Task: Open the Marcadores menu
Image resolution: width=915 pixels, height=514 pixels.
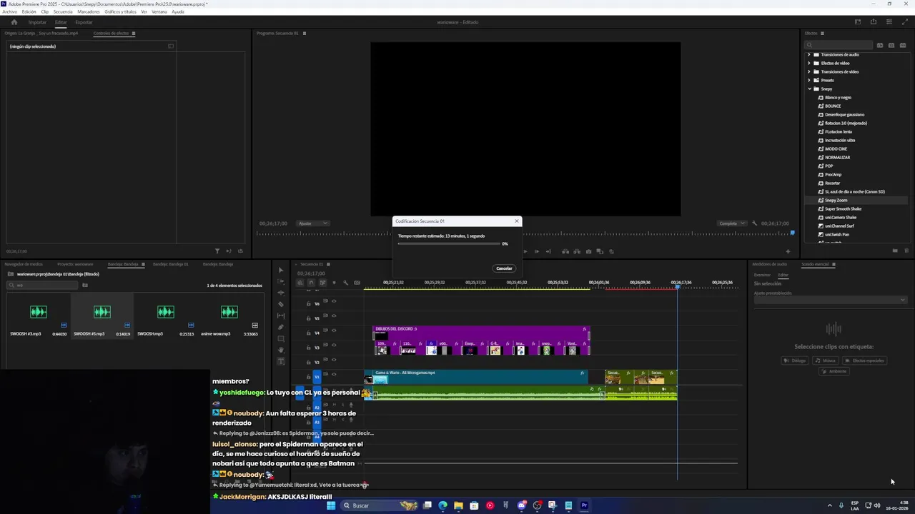Action: click(89, 11)
